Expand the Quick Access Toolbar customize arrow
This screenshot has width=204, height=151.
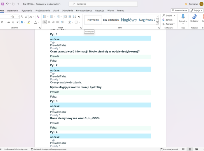[18, 4]
